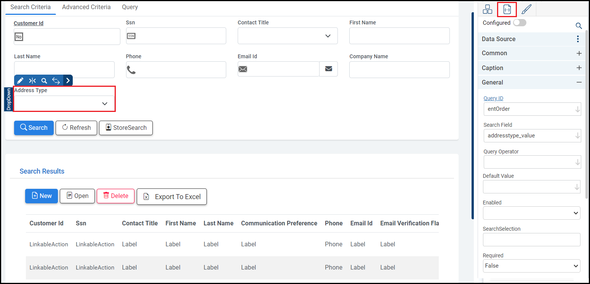Viewport: 590px width, 284px height.
Task: Open the Required dropdown set to False
Action: coord(531,266)
